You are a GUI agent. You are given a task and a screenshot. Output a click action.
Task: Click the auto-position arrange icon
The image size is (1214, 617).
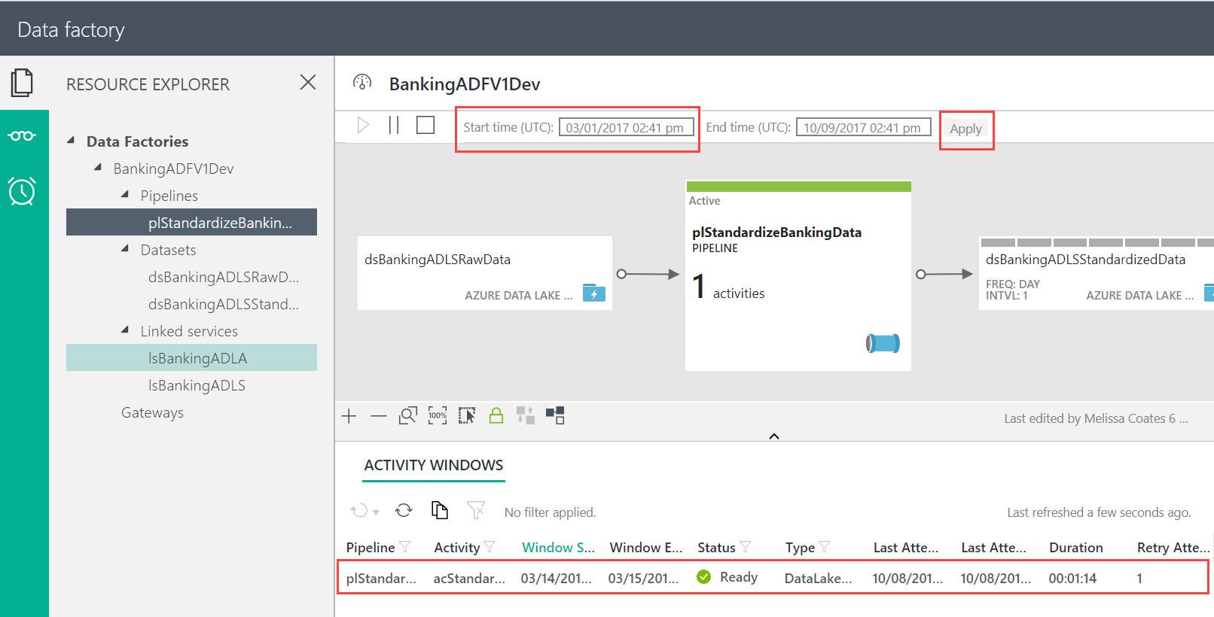[x=526, y=415]
